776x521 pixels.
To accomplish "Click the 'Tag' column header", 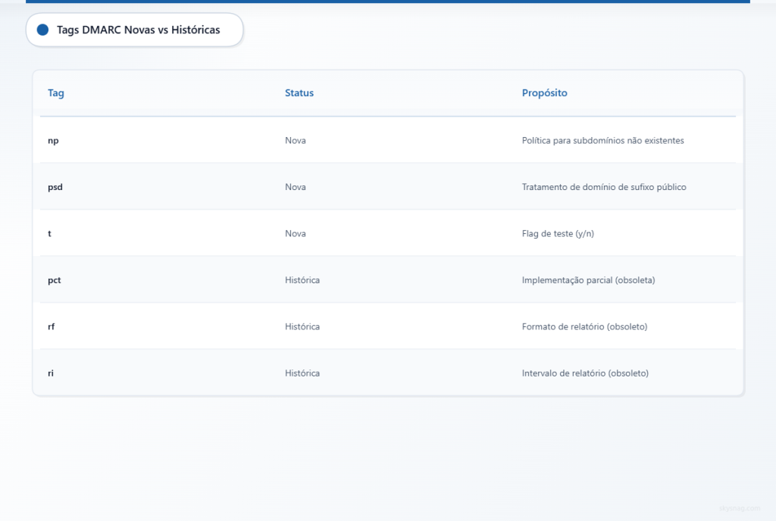I will [56, 93].
